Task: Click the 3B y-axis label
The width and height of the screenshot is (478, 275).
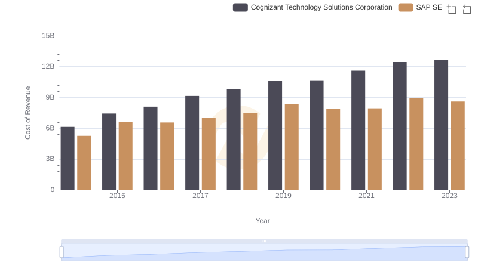Action: 50,159
